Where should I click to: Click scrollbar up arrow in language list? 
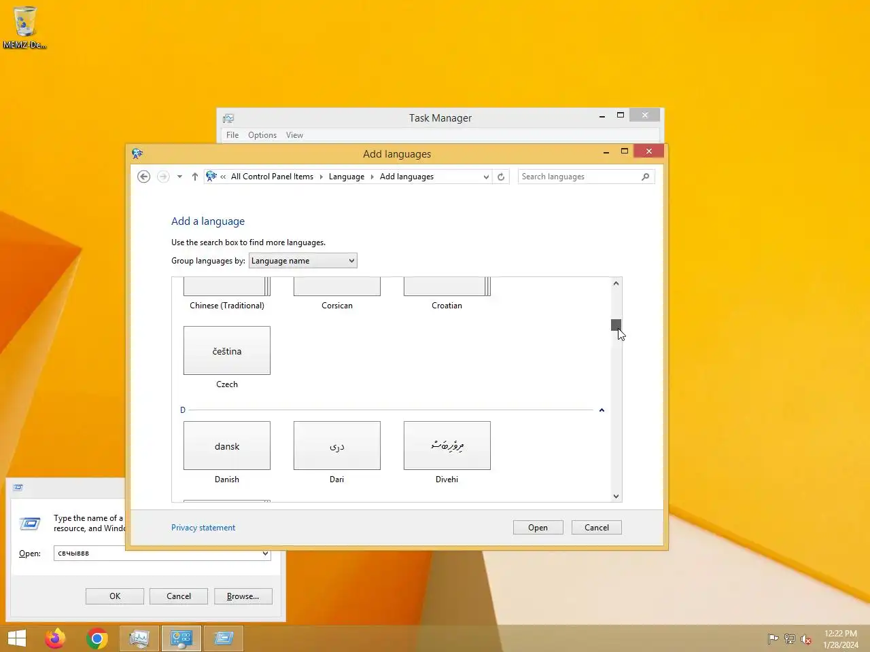tap(616, 283)
